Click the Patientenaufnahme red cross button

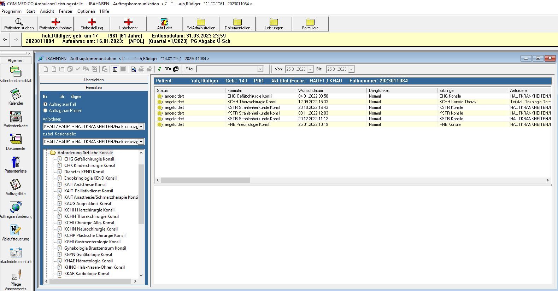coord(55,24)
